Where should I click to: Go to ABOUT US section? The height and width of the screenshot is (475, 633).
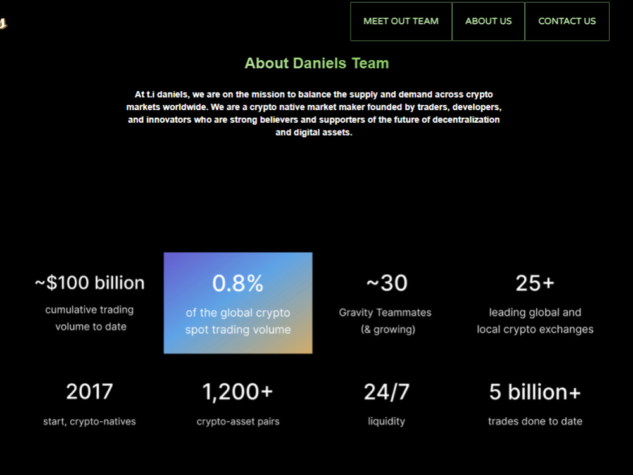[x=489, y=22]
